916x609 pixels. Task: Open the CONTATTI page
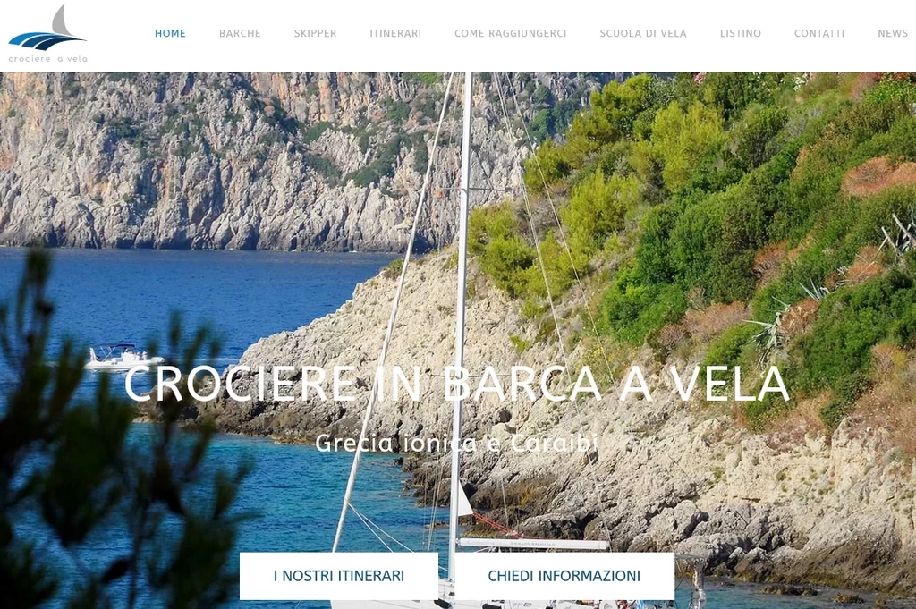pos(819,33)
